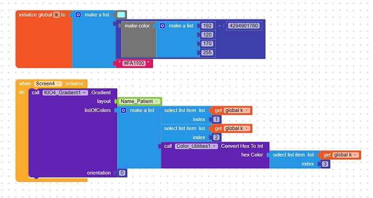Click the variable name k field

point(56,15)
